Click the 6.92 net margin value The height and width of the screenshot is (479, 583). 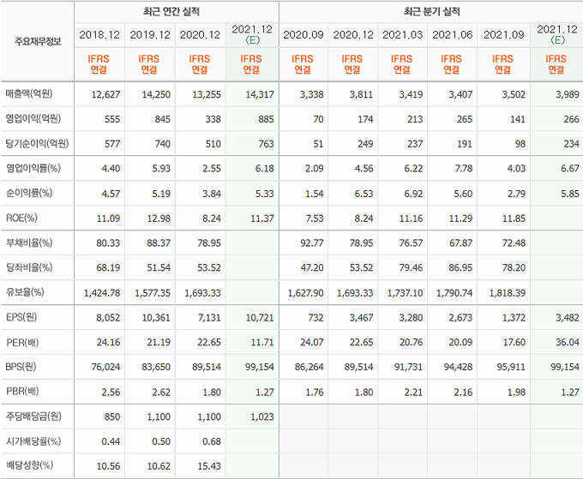(x=413, y=194)
